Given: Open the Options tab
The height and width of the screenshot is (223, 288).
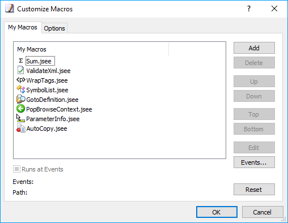Looking at the screenshot, I should (54, 28).
